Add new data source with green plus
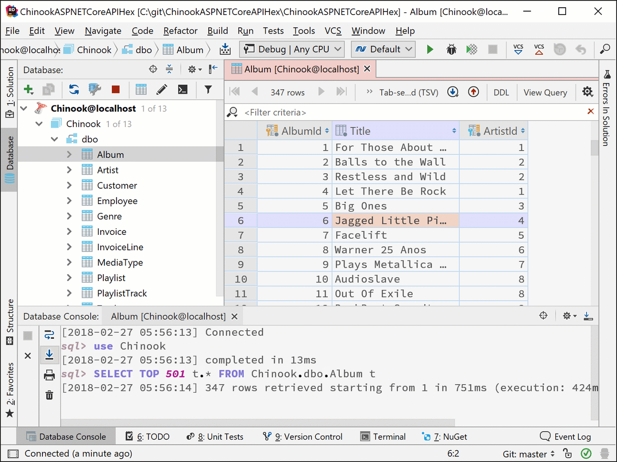 [x=29, y=90]
